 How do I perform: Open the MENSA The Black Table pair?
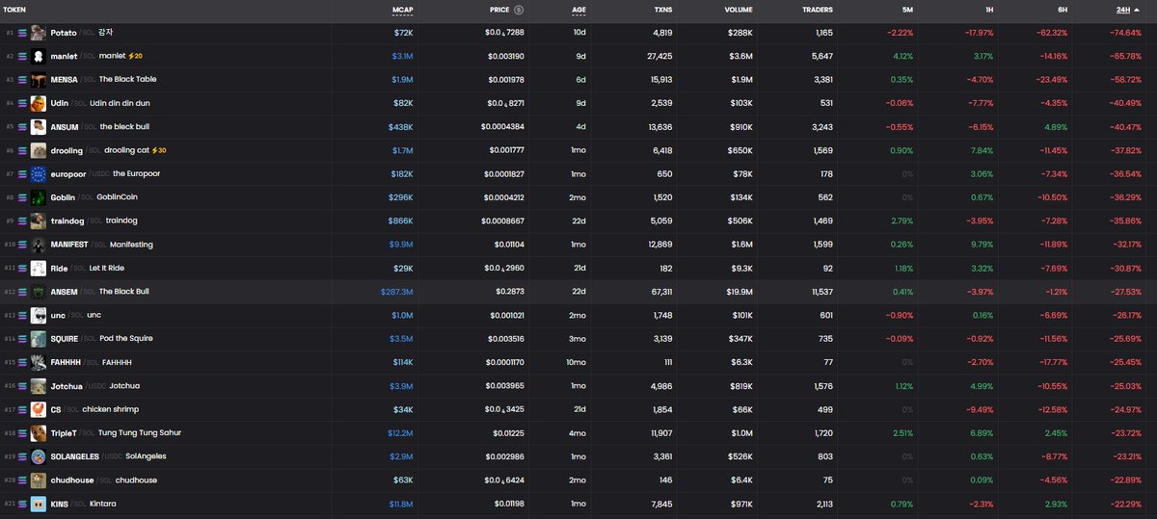click(578, 80)
